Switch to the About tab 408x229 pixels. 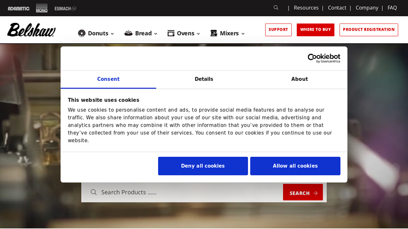pos(299,79)
